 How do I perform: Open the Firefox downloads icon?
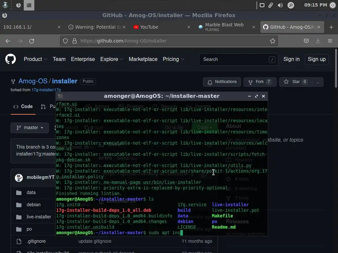(318, 41)
